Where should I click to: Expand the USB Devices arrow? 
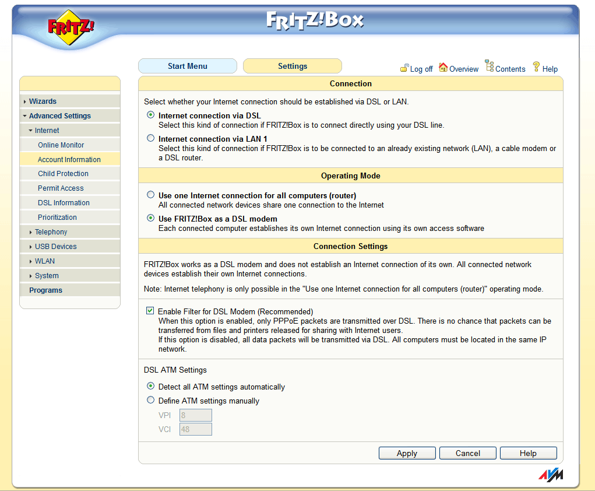31,247
